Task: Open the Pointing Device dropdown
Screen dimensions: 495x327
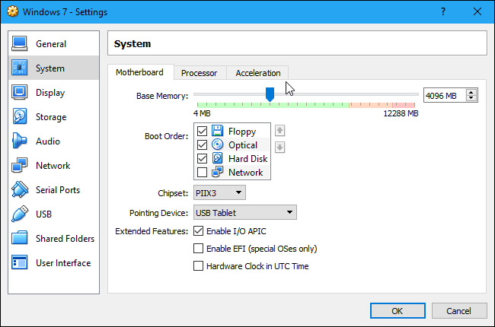Action: pyautogui.click(x=244, y=212)
